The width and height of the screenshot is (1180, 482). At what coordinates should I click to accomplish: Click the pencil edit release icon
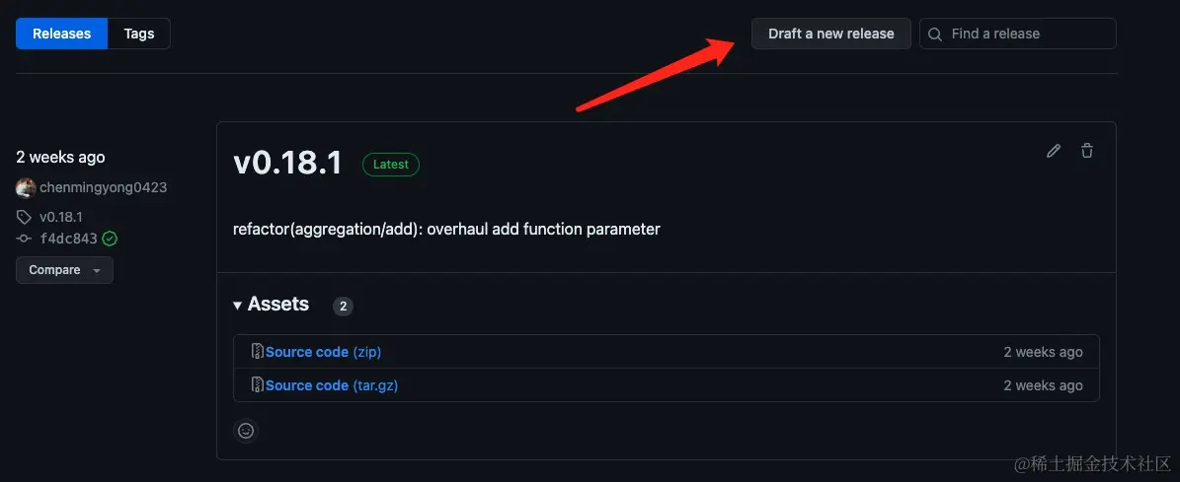[1054, 151]
